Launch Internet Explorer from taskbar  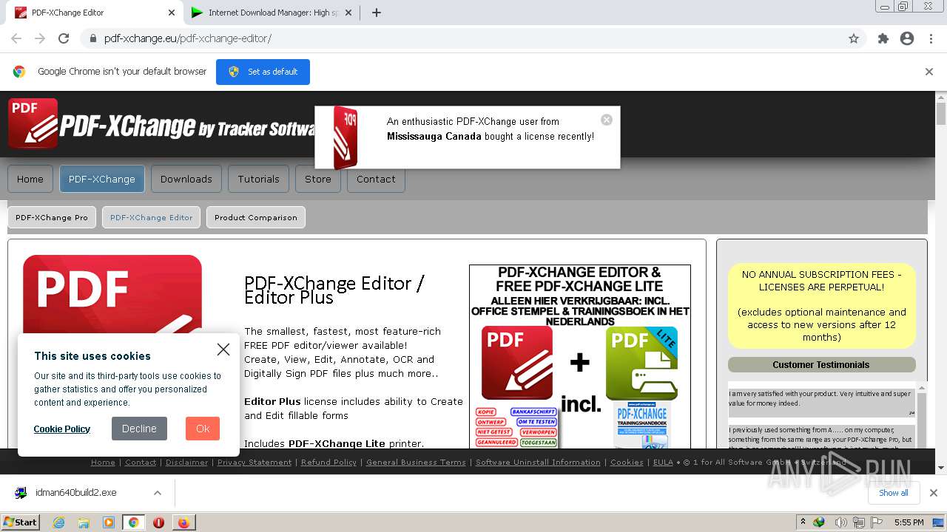pyautogui.click(x=58, y=522)
